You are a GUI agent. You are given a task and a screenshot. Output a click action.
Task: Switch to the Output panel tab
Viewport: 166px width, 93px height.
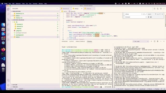pos(72,41)
